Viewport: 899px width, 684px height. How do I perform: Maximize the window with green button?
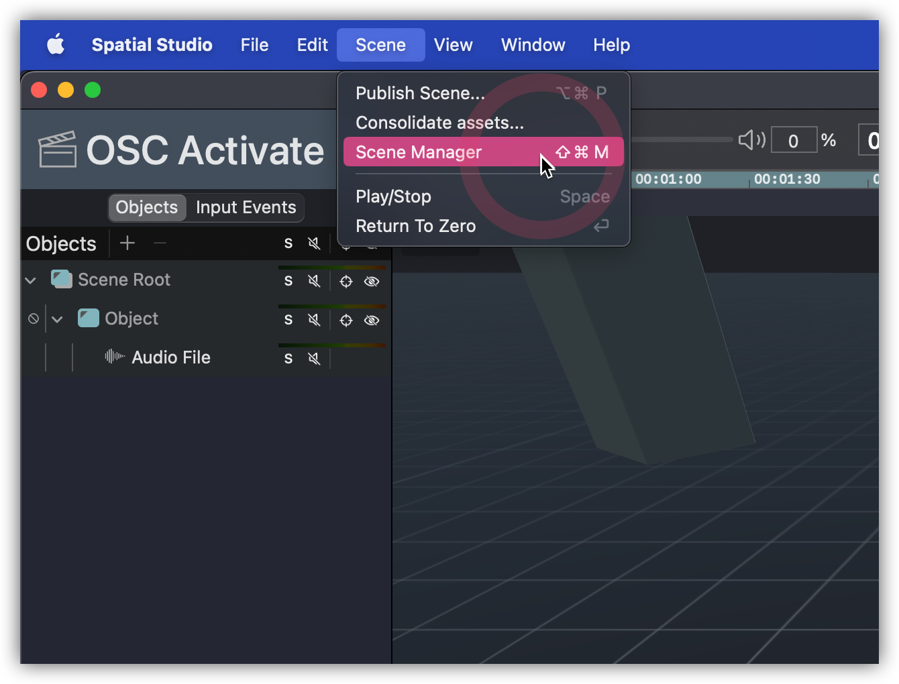tap(93, 90)
